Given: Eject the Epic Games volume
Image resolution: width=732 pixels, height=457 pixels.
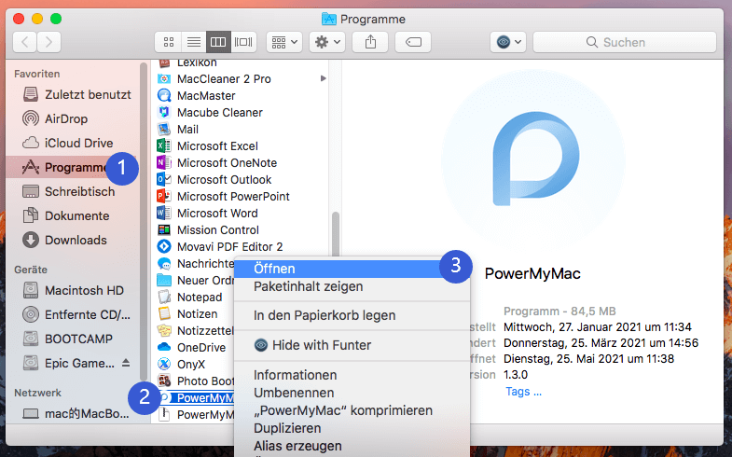Looking at the screenshot, I should pyautogui.click(x=126, y=363).
